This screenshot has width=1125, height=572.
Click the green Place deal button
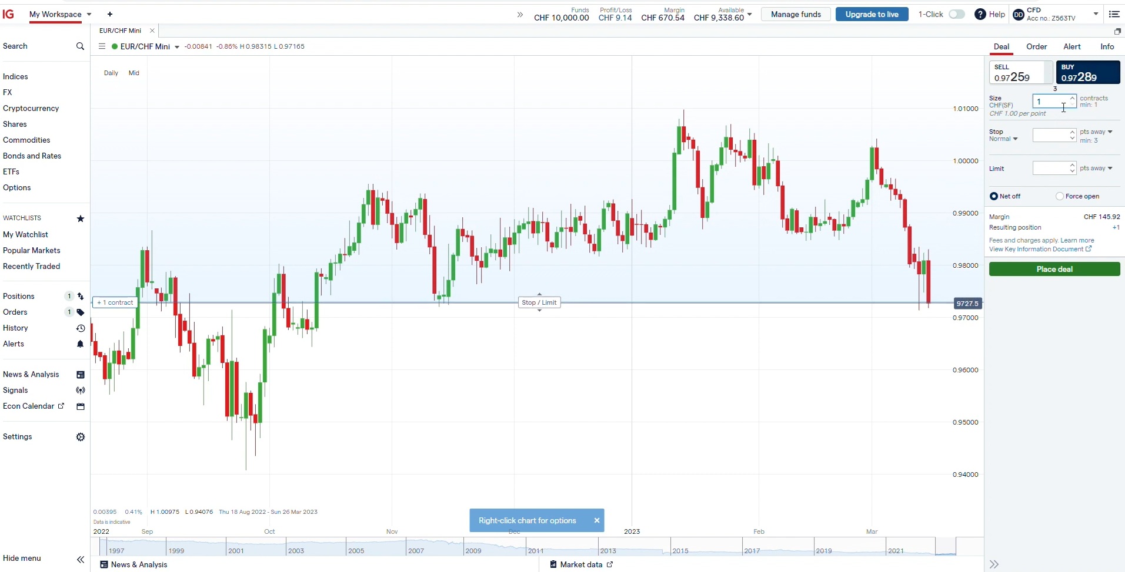1054,269
